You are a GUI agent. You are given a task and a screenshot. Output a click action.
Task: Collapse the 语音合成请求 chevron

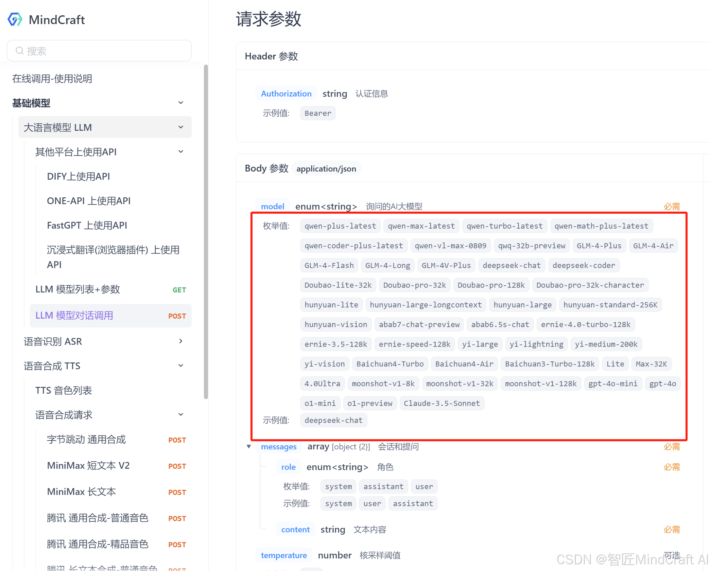[181, 415]
